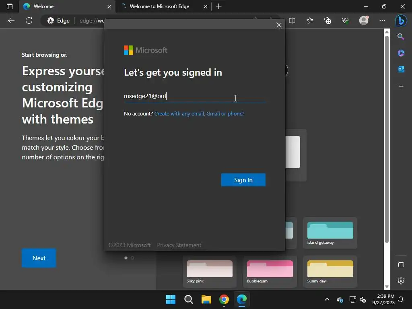Open the Collections icon

[328, 21]
